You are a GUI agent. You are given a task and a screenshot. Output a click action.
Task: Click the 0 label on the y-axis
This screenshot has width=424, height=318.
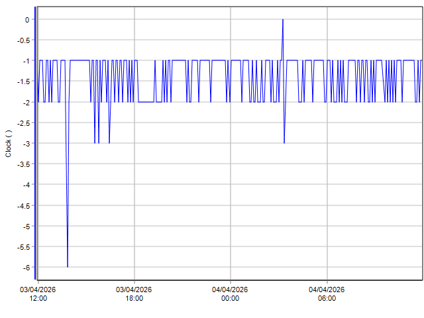click(x=27, y=20)
